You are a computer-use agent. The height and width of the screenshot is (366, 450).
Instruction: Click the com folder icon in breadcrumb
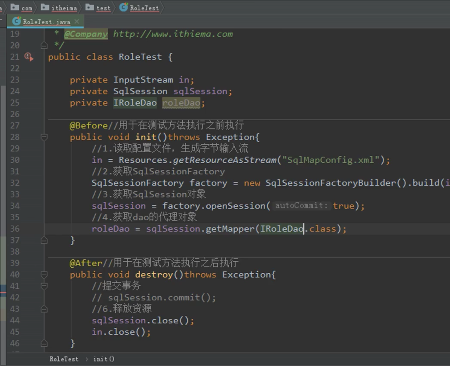15,7
